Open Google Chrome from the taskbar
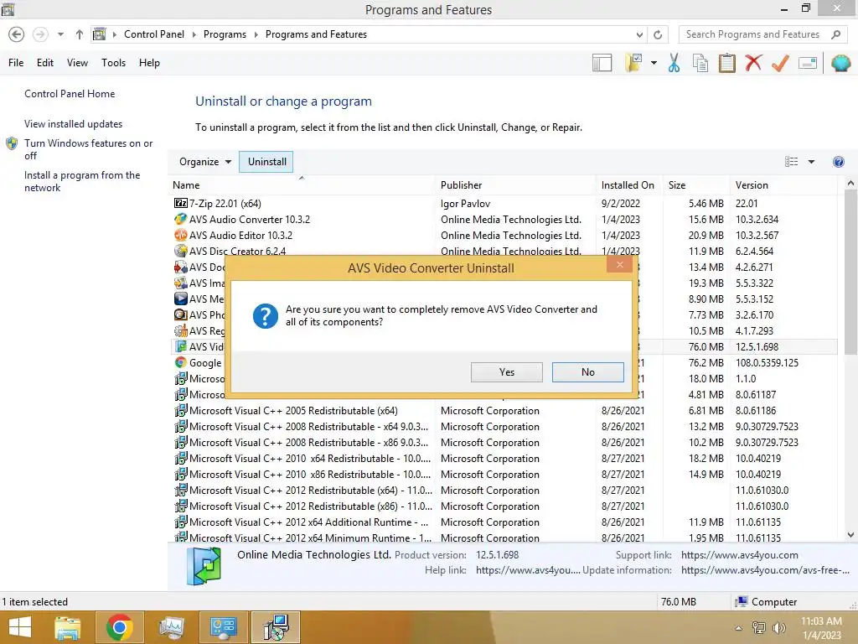 [119, 627]
